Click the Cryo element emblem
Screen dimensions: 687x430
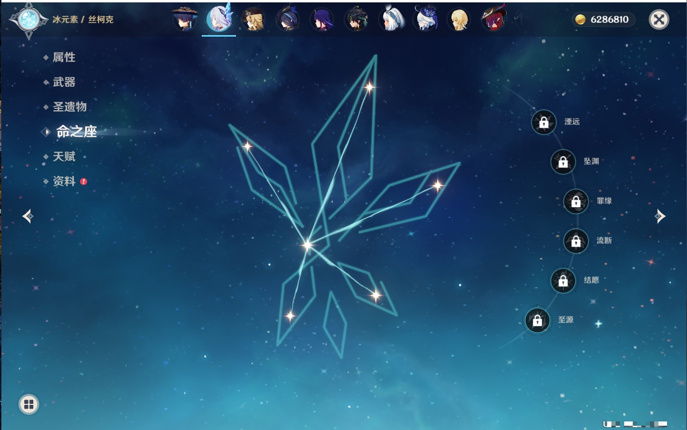pyautogui.click(x=29, y=20)
